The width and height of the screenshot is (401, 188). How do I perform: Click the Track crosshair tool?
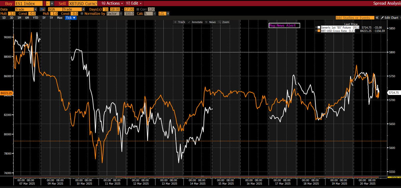coord(179,22)
